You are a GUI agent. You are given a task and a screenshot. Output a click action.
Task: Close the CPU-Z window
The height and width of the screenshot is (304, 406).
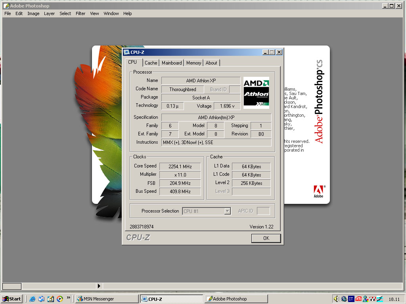tap(279, 52)
